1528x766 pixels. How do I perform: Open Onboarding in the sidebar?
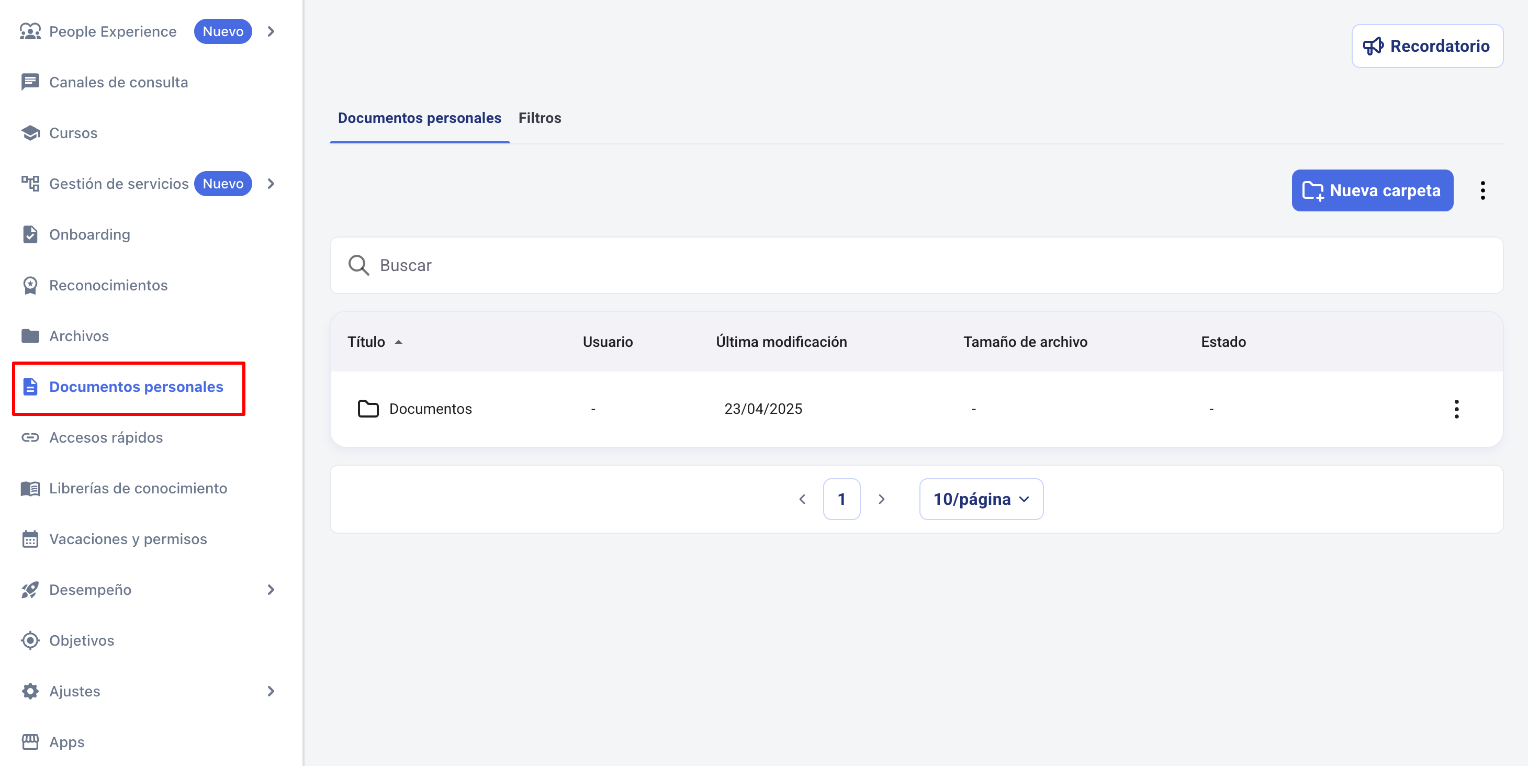click(x=89, y=234)
